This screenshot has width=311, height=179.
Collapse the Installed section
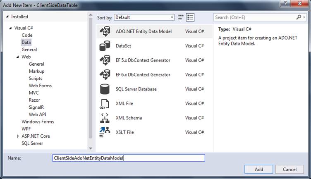coord(7,17)
